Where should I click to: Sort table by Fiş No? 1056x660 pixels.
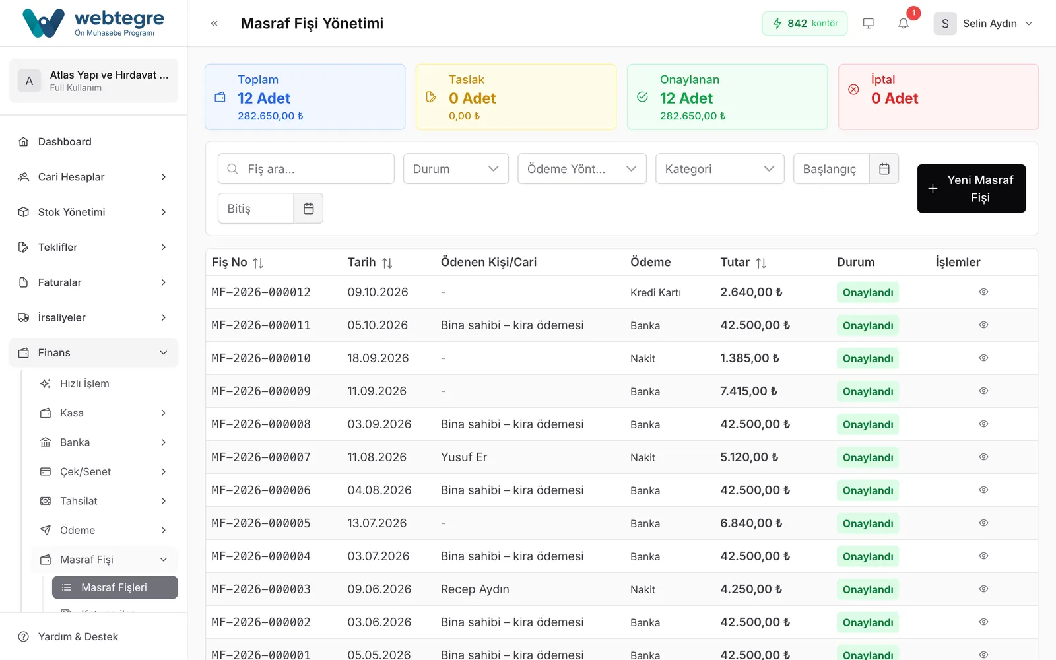tap(258, 263)
